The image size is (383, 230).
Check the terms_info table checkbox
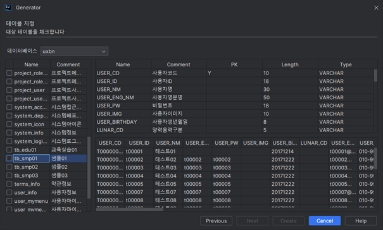[9, 184]
